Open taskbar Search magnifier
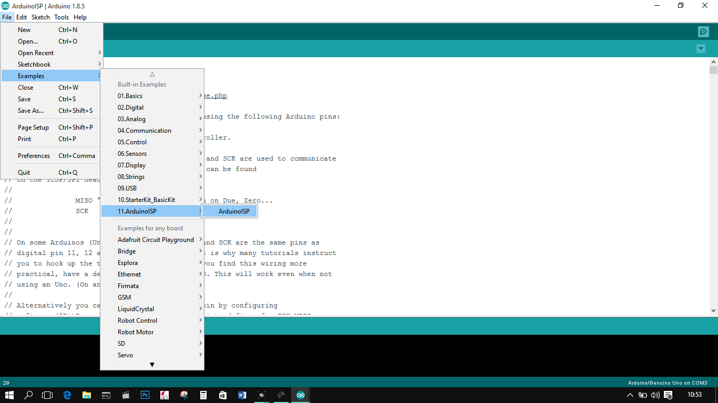This screenshot has height=403, width=718. tap(29, 395)
